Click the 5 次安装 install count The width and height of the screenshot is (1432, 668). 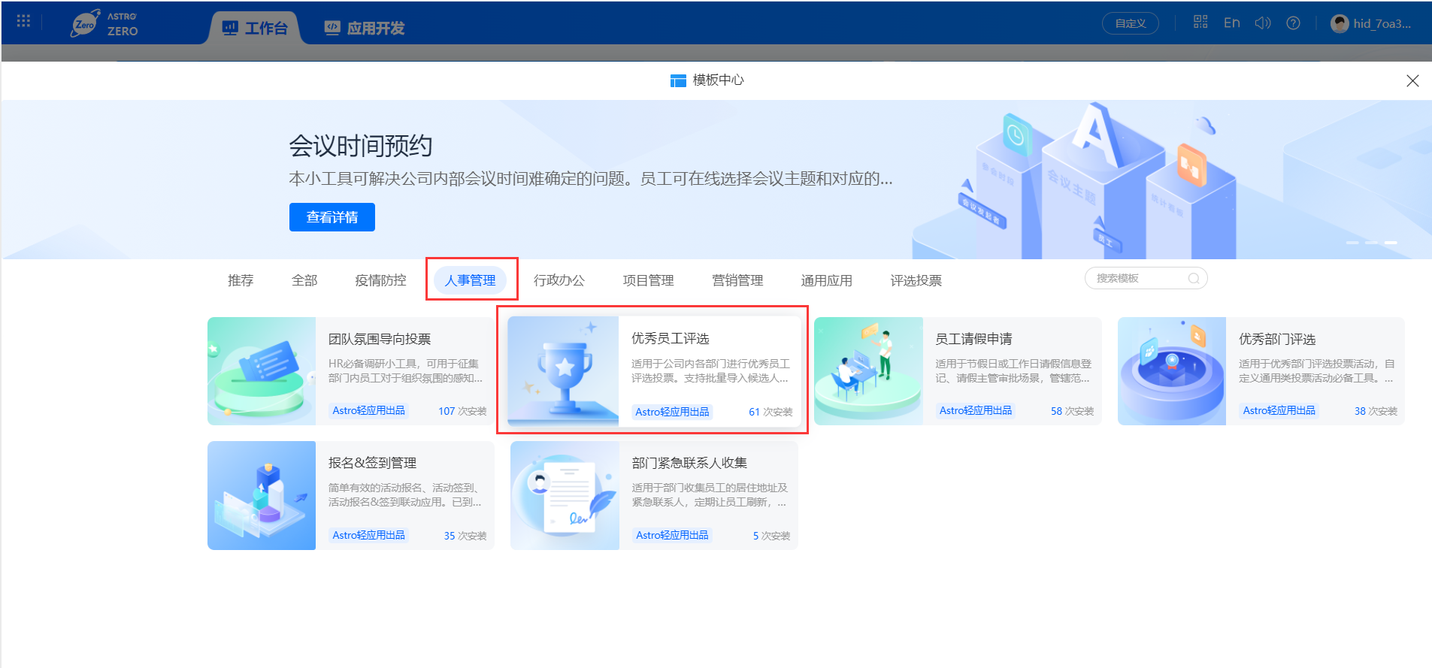pos(771,536)
